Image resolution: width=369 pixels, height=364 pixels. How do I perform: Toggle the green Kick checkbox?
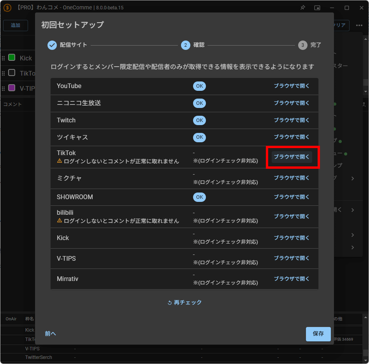(x=12, y=58)
